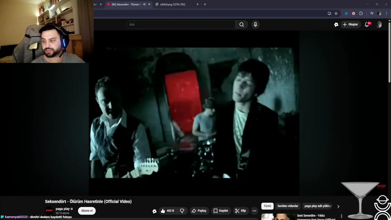Click the 527 B abone subscriber count
Screen dimensions: 391x220
pyautogui.click(x=62, y=213)
